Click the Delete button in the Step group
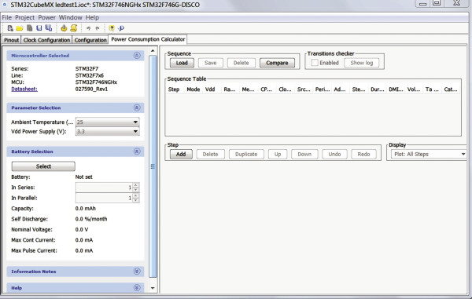 click(210, 154)
